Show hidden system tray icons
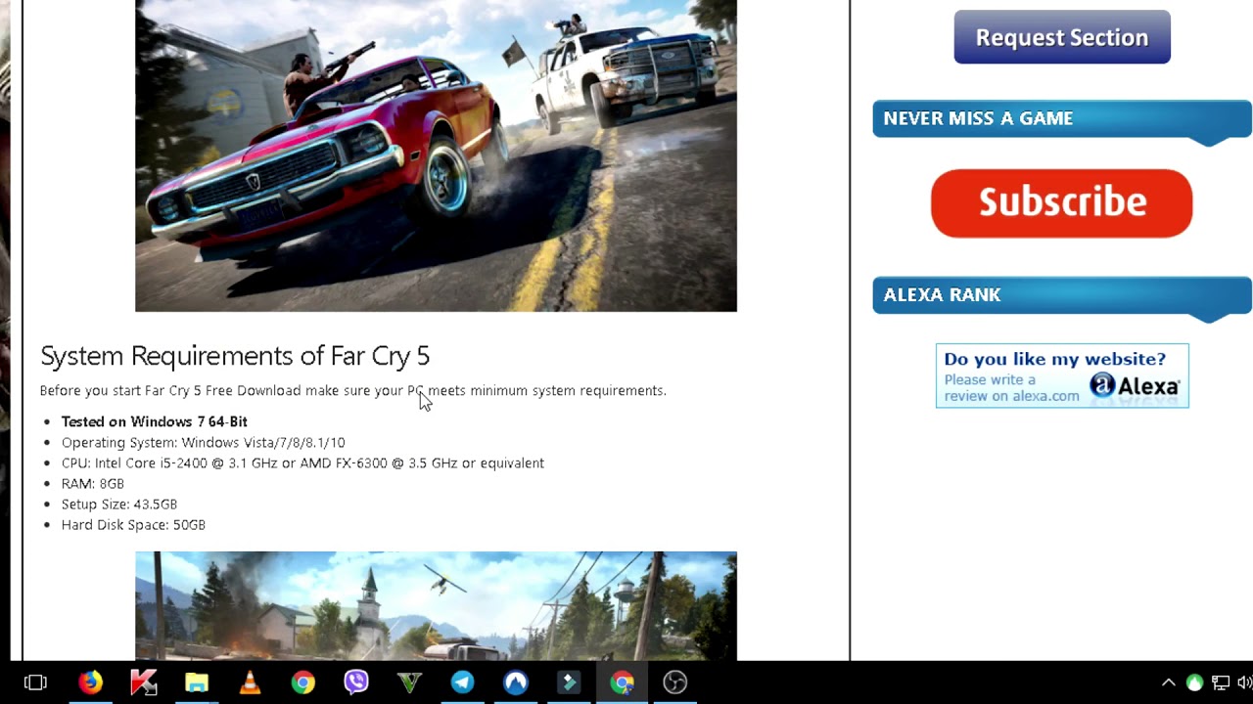Image resolution: width=1253 pixels, height=704 pixels. pos(1168,682)
